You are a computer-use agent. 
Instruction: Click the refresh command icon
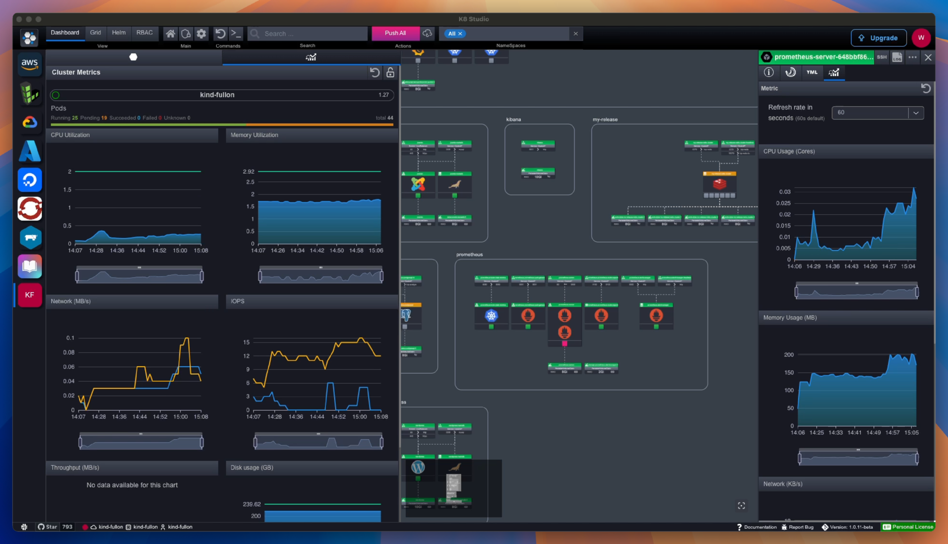(x=220, y=34)
